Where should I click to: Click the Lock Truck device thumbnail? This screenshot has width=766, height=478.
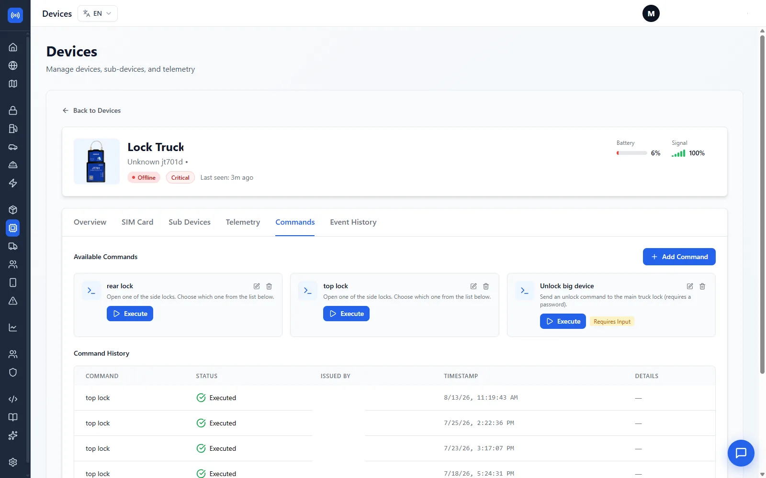pos(97,162)
